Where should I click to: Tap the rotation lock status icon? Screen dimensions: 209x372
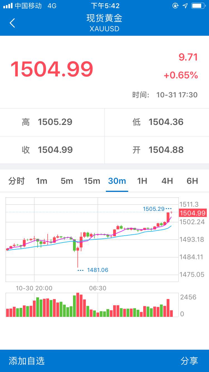coord(175,6)
